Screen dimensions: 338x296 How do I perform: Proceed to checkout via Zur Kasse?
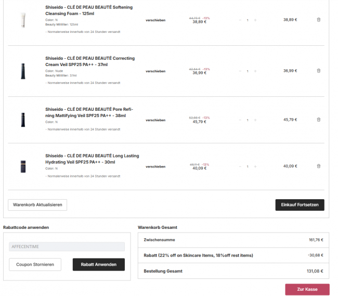point(307,289)
